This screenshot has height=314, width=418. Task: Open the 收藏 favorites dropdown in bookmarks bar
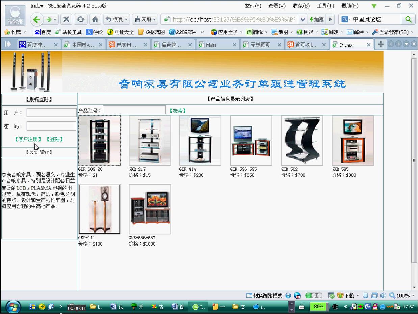pos(25,32)
